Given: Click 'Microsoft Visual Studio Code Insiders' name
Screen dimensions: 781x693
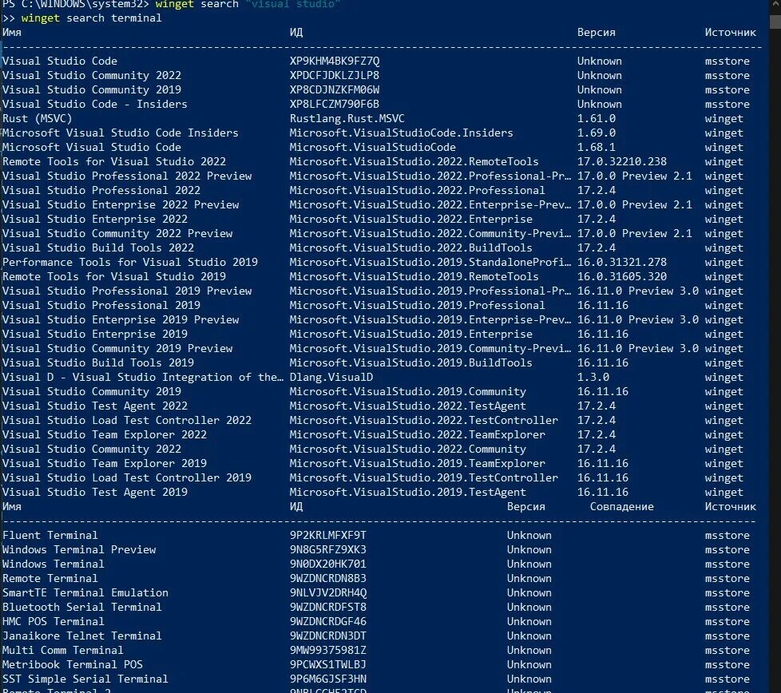Looking at the screenshot, I should (x=121, y=133).
